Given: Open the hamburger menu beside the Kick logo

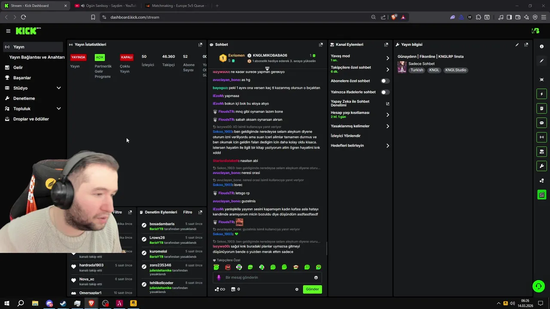Looking at the screenshot, I should pyautogui.click(x=8, y=31).
